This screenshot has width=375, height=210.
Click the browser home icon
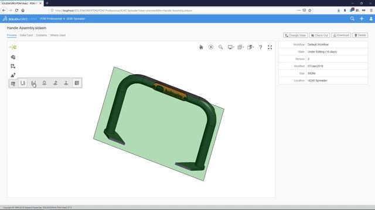tap(23, 10)
